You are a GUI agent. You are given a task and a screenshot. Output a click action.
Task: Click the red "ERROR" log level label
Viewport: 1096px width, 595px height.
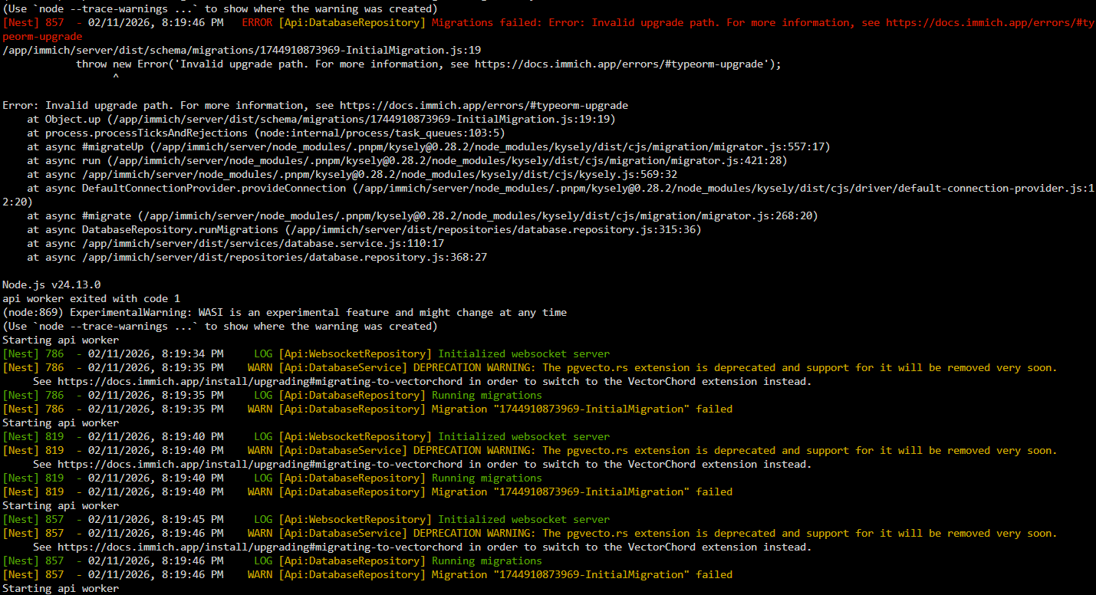[257, 23]
